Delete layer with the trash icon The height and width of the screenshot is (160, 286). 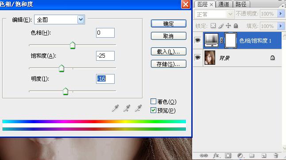276,156
